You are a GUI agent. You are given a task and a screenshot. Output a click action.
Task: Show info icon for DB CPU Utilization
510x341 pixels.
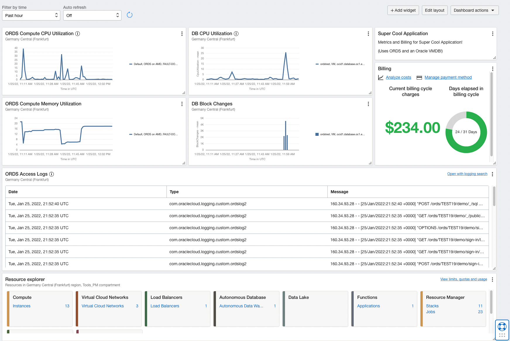[236, 34]
